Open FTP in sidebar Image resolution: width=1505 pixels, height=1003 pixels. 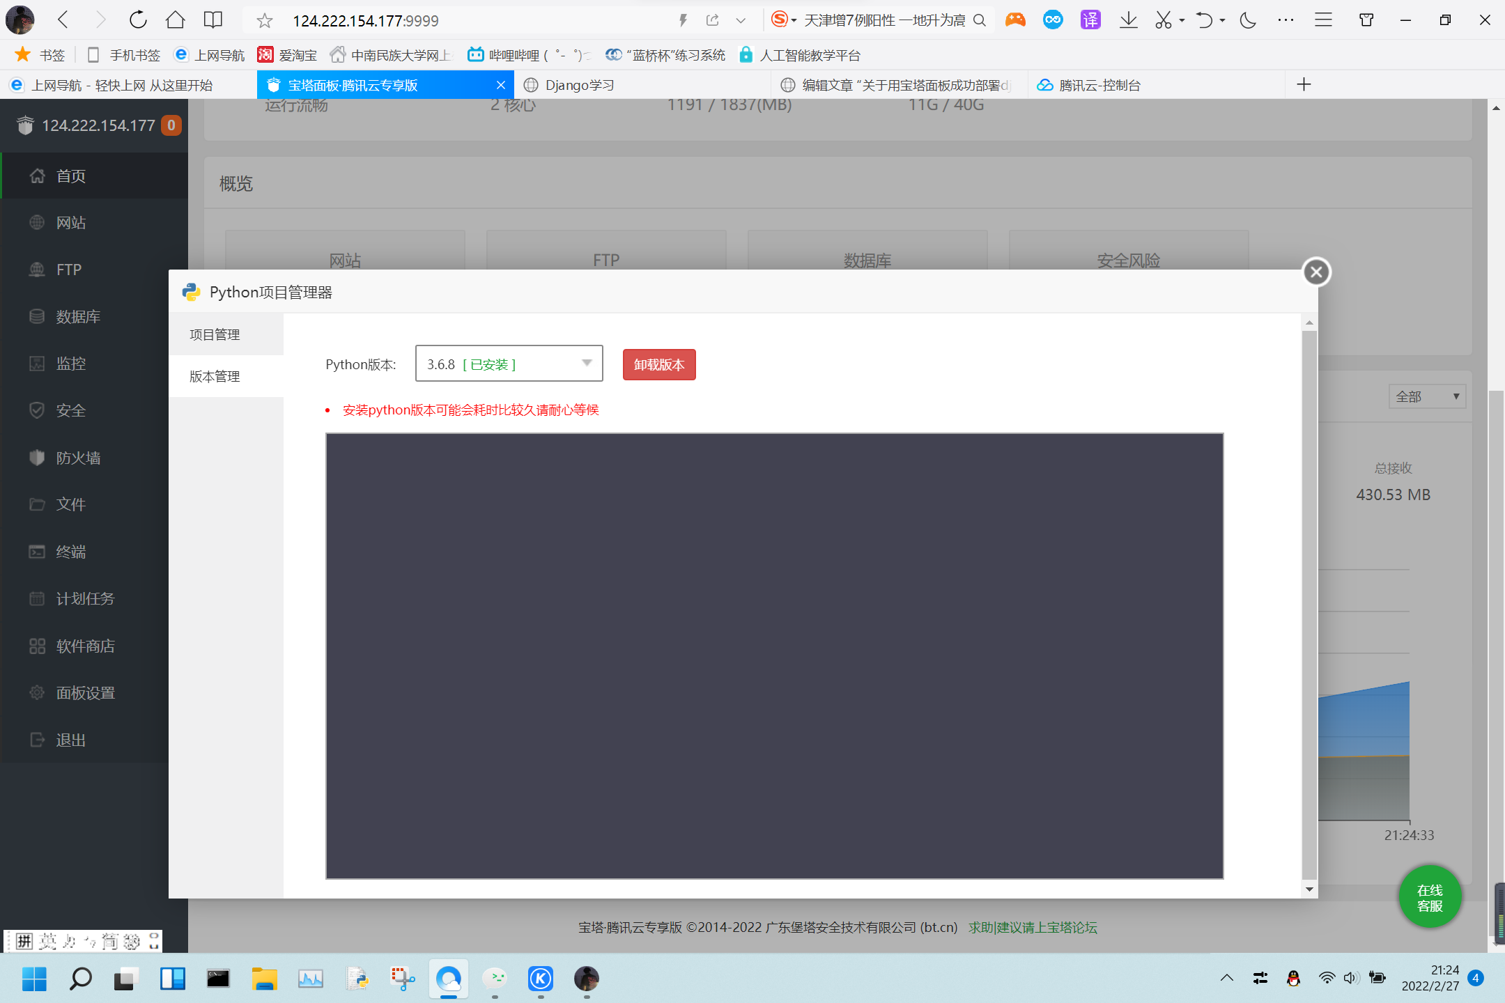[95, 270]
